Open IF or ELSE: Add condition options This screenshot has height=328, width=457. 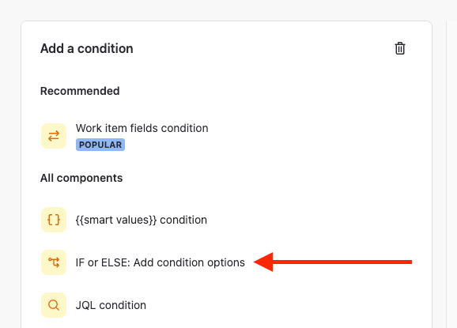(x=160, y=262)
